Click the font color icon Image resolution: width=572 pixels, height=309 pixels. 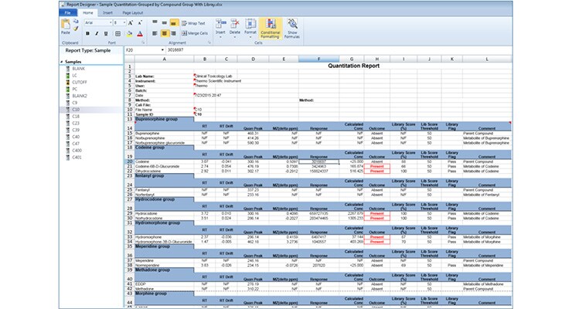coord(138,34)
